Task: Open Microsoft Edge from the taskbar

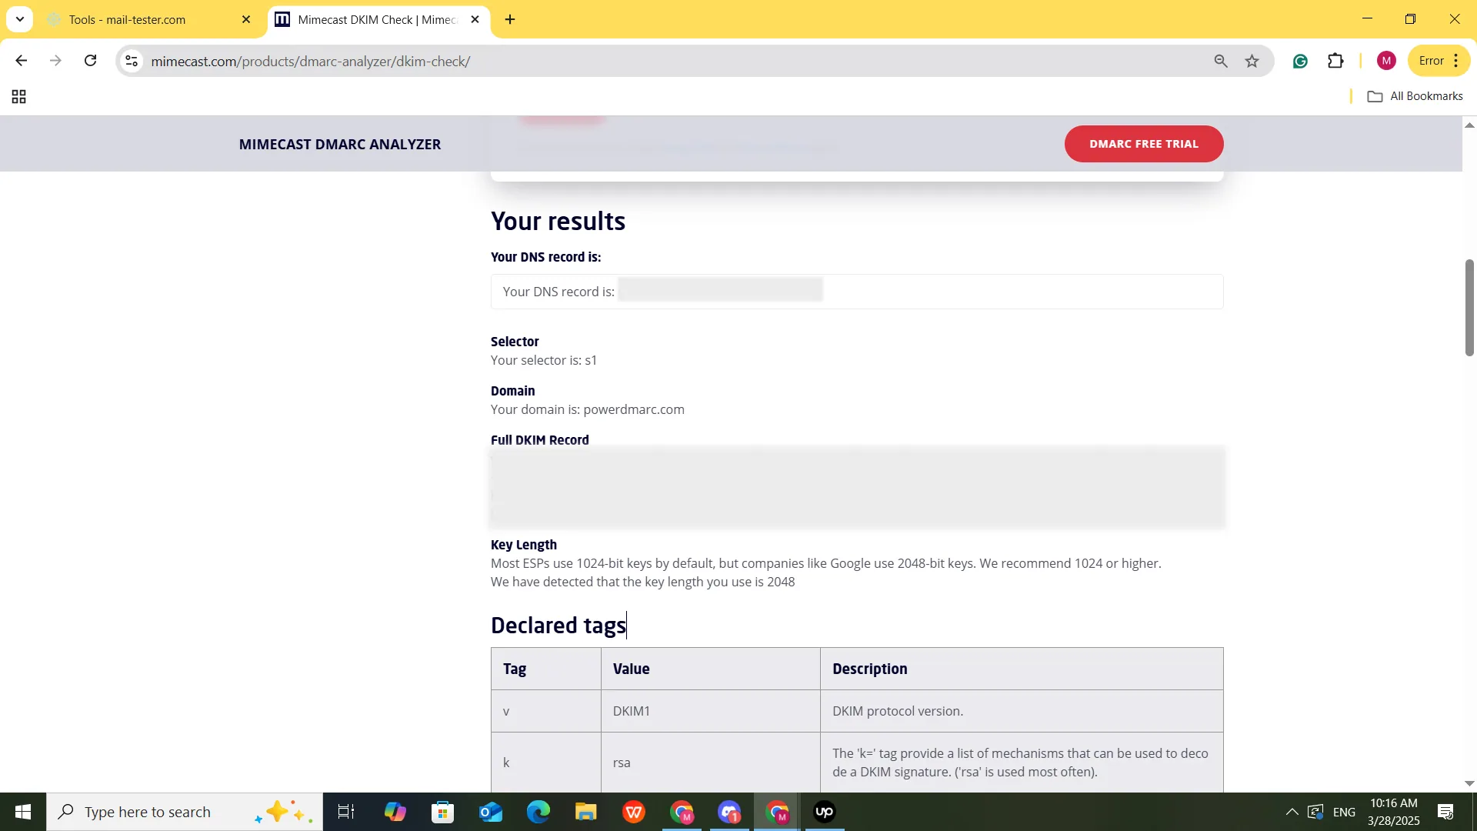Action: 538,812
